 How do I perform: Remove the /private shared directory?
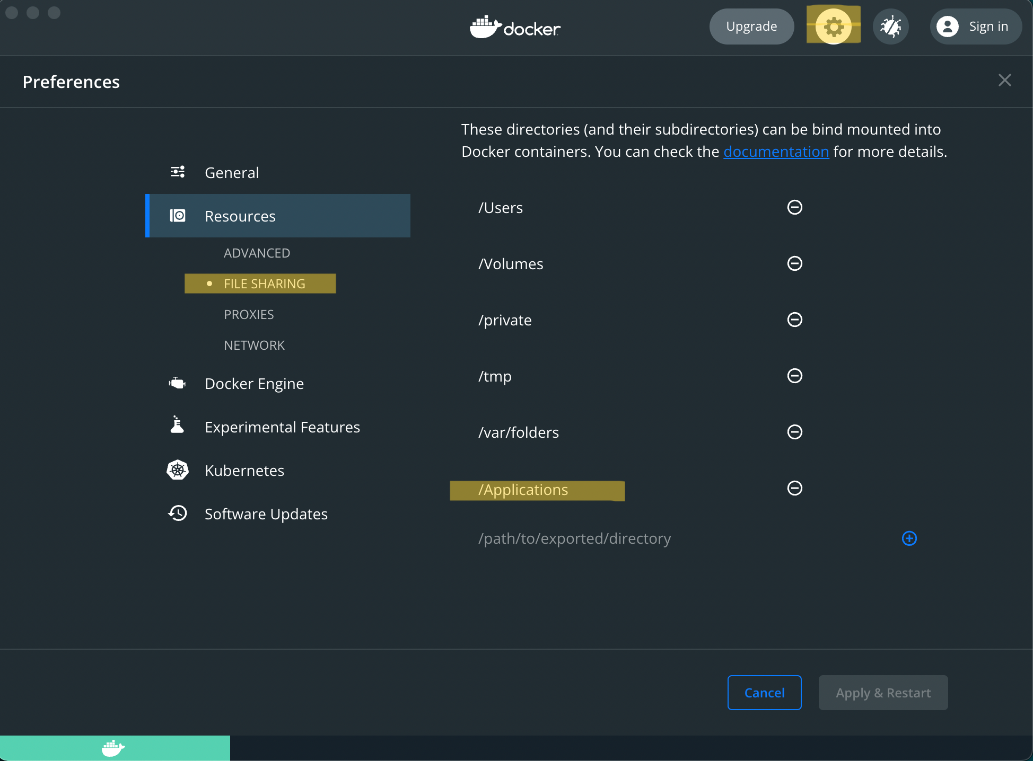point(794,320)
